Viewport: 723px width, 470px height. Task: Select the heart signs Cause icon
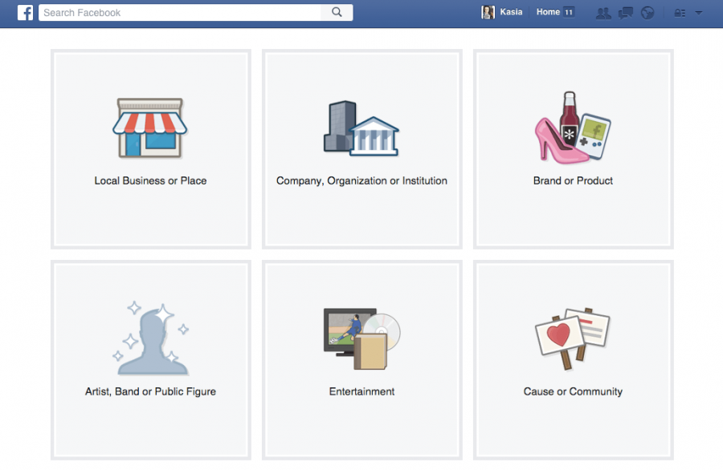(572, 338)
